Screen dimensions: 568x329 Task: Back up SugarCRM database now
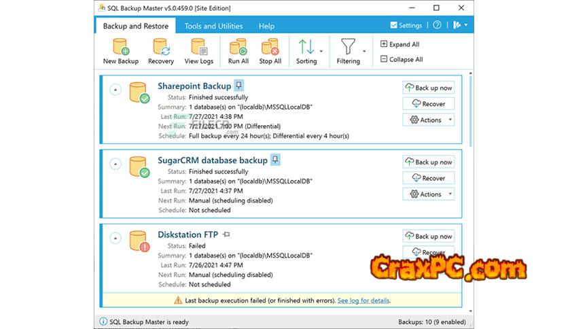click(x=429, y=162)
